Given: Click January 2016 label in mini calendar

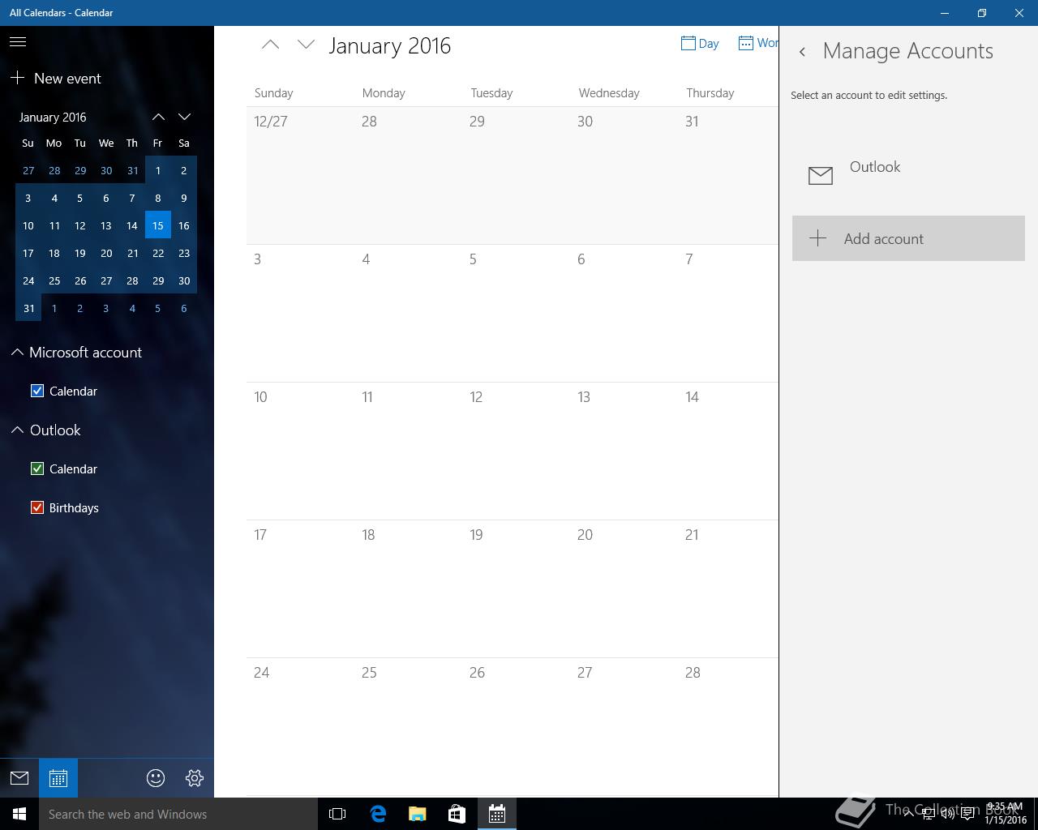Looking at the screenshot, I should tap(53, 117).
